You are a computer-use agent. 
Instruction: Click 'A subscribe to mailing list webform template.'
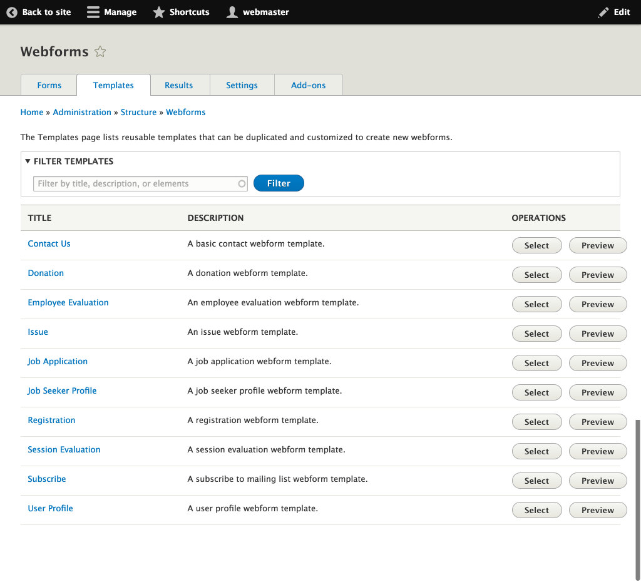tap(277, 479)
